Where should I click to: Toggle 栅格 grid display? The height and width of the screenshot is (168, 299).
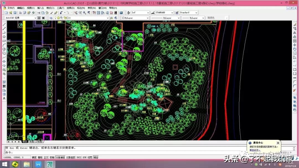point(40,157)
